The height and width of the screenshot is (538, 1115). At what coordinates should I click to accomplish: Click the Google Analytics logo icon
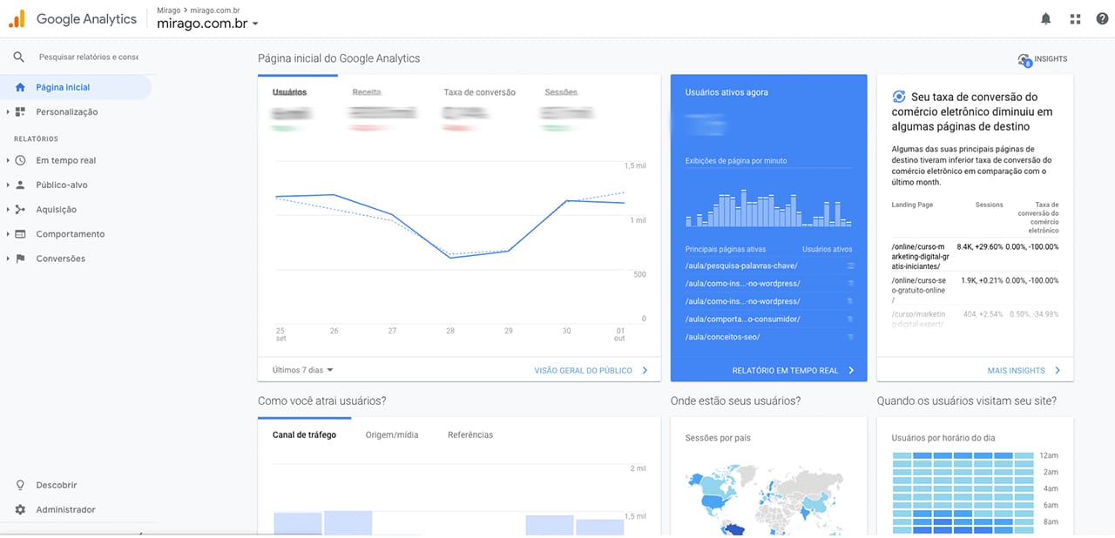[17, 18]
